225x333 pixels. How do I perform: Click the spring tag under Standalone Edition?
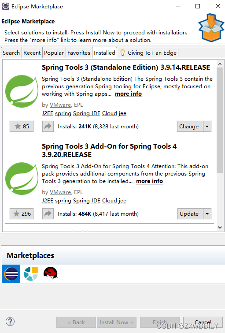coord(63,113)
